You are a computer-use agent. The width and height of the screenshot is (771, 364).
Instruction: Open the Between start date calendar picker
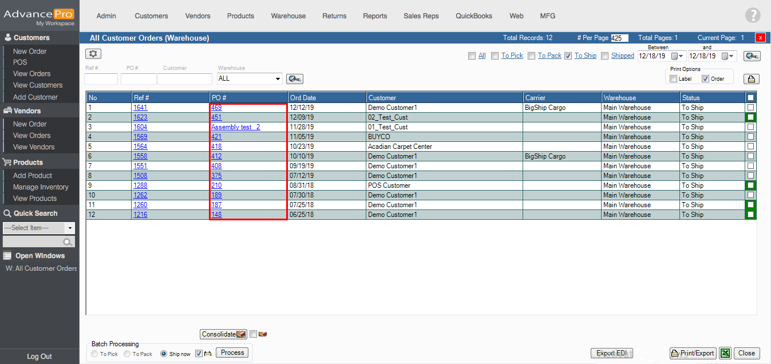click(x=677, y=56)
